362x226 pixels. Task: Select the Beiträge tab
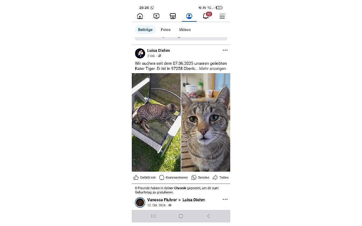(145, 30)
